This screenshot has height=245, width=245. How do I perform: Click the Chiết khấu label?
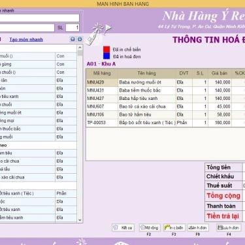tap(220, 176)
